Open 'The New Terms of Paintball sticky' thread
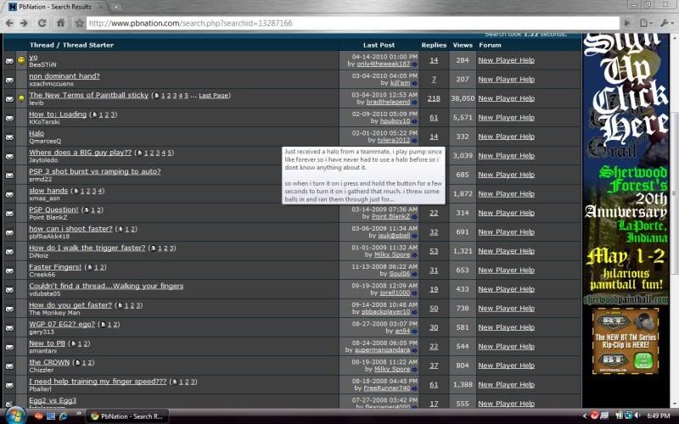 pyautogui.click(x=88, y=95)
